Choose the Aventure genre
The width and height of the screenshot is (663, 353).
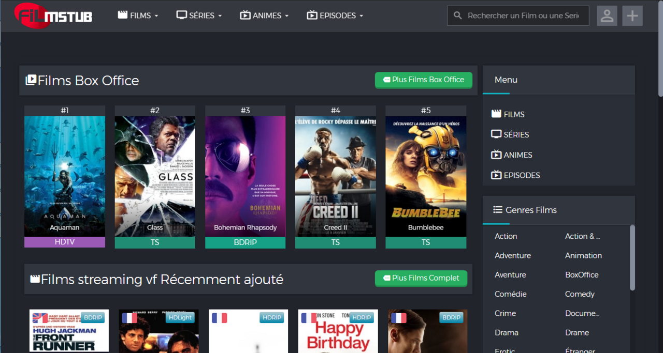(x=510, y=275)
